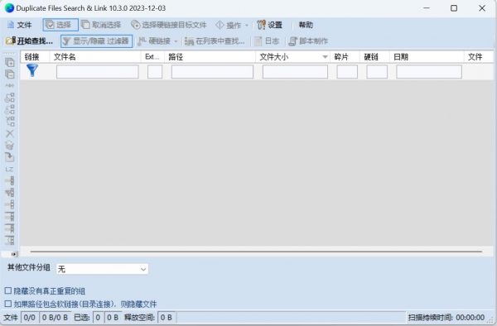Click the 硬链 column header
Viewport: 497px width, 326px height.
[x=374, y=57]
